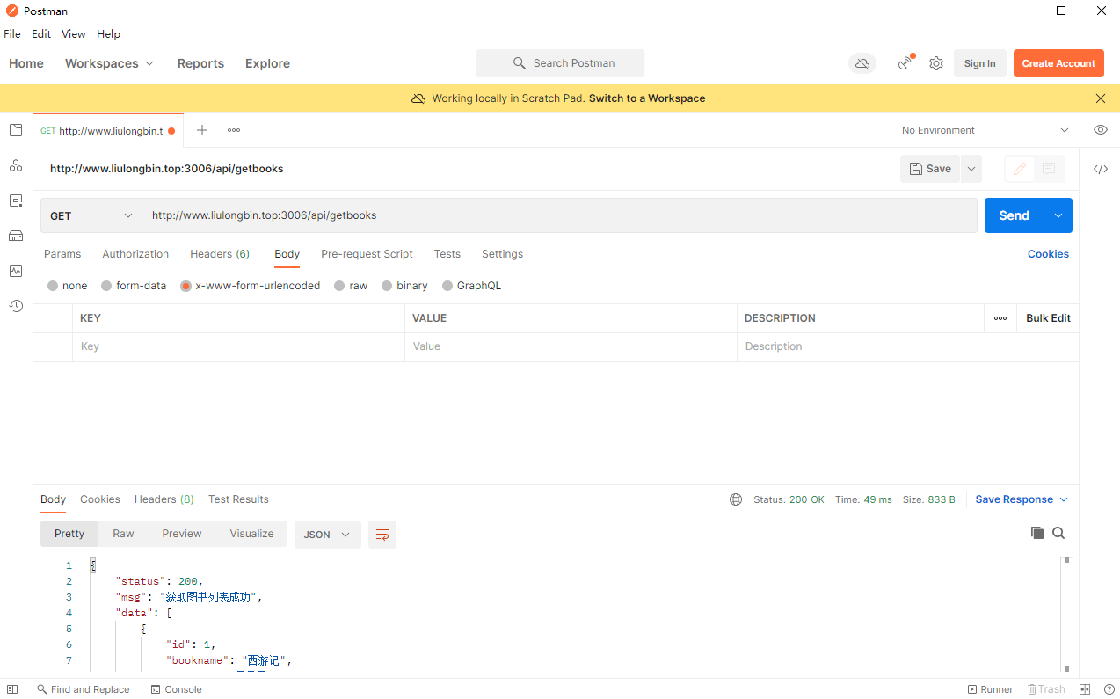Switch response view to Raw
The height and width of the screenshot is (699, 1120).
123,534
